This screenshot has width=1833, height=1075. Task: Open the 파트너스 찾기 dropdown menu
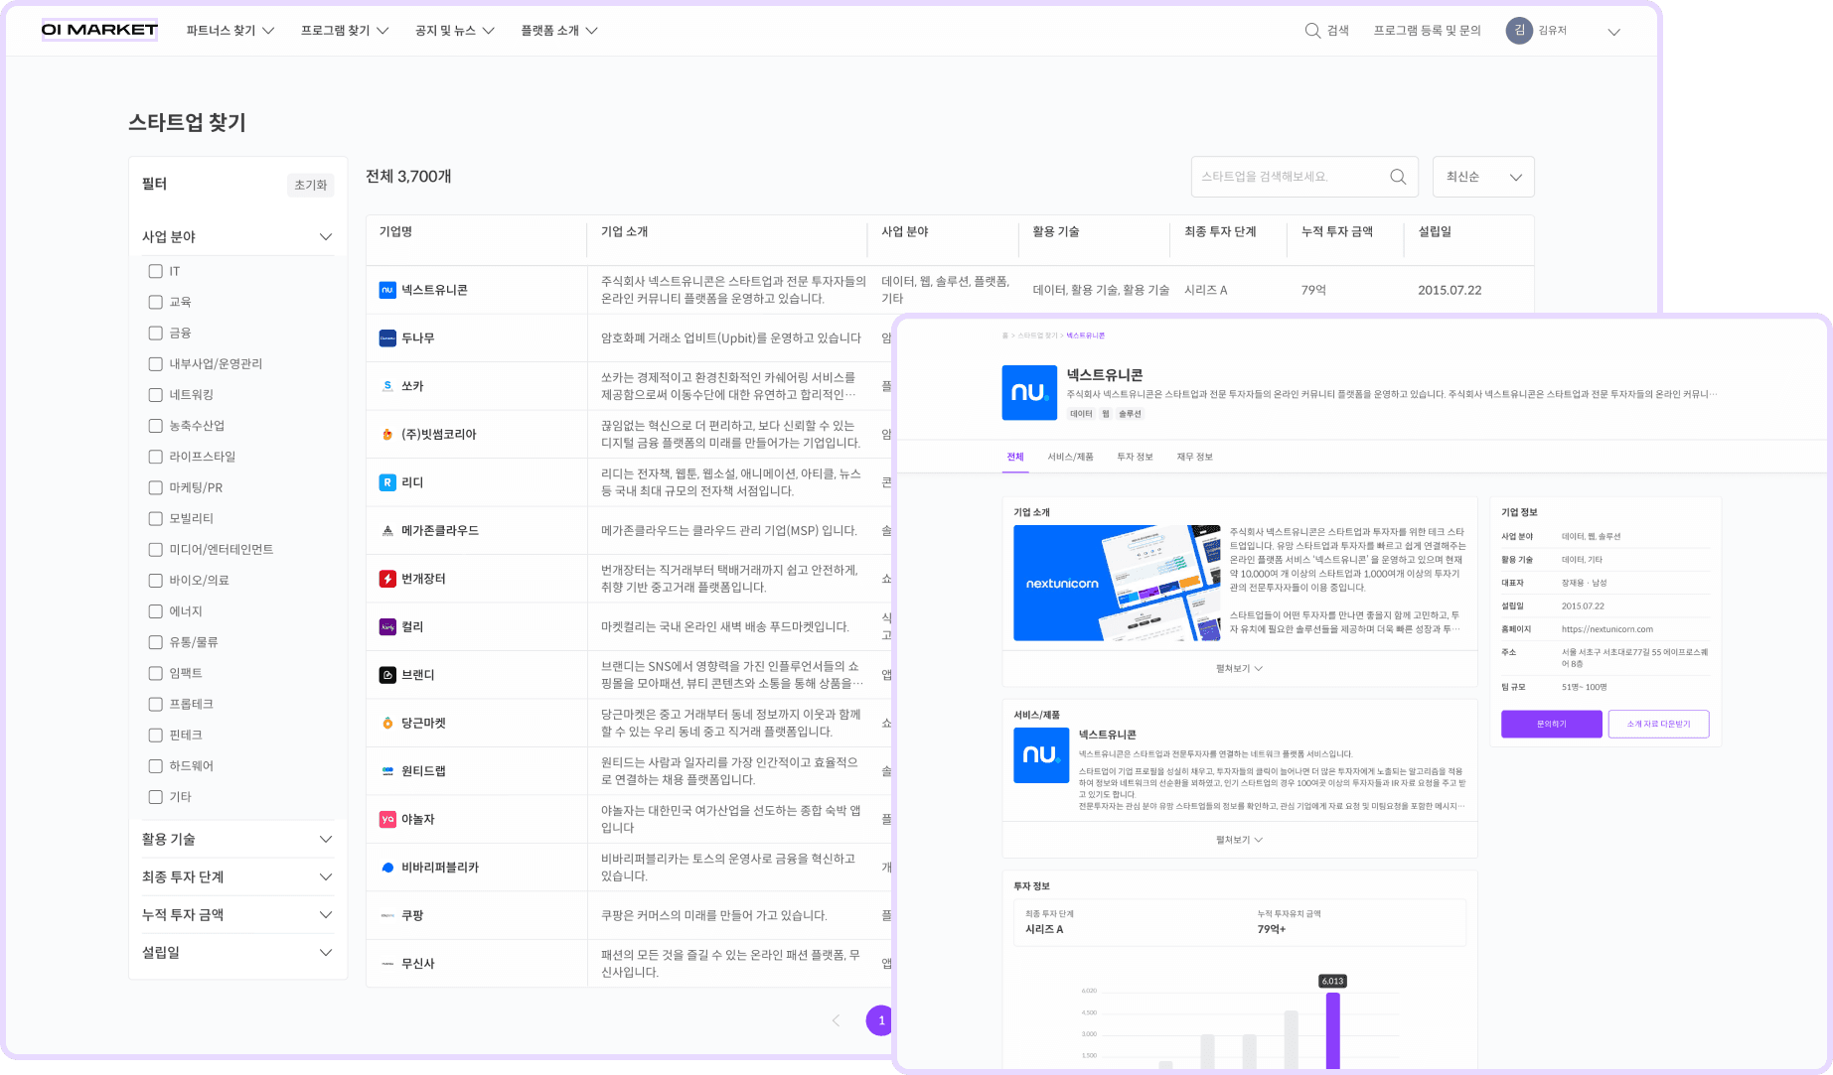tap(230, 31)
